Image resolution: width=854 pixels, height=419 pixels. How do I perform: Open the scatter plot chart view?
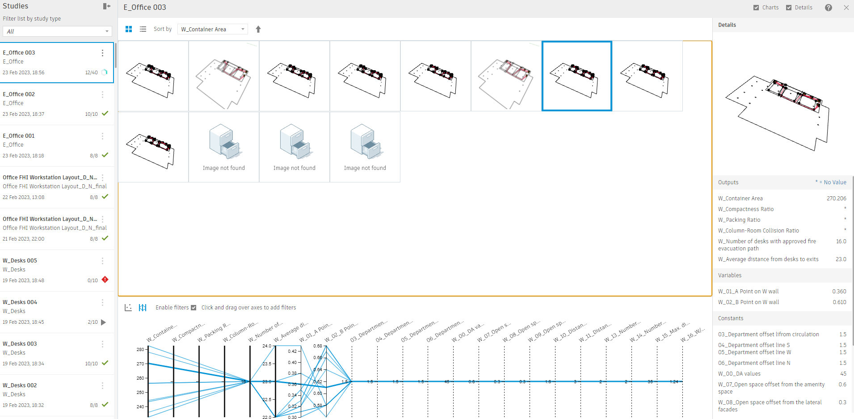pos(128,307)
